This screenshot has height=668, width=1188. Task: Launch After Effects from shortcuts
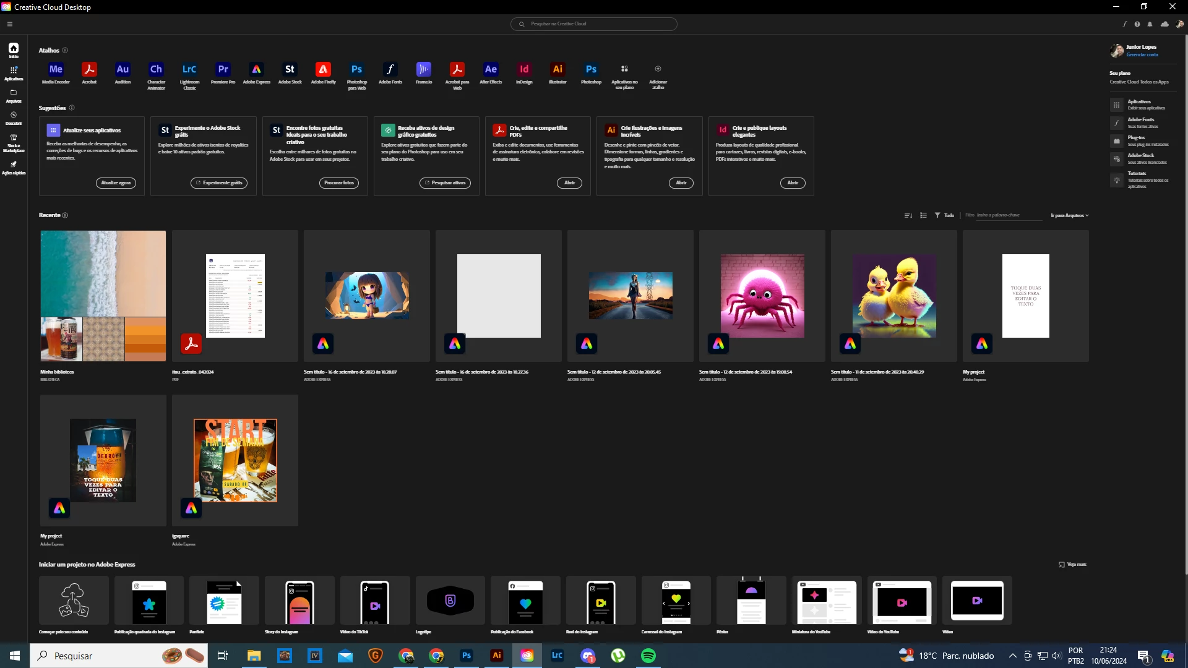(491, 69)
